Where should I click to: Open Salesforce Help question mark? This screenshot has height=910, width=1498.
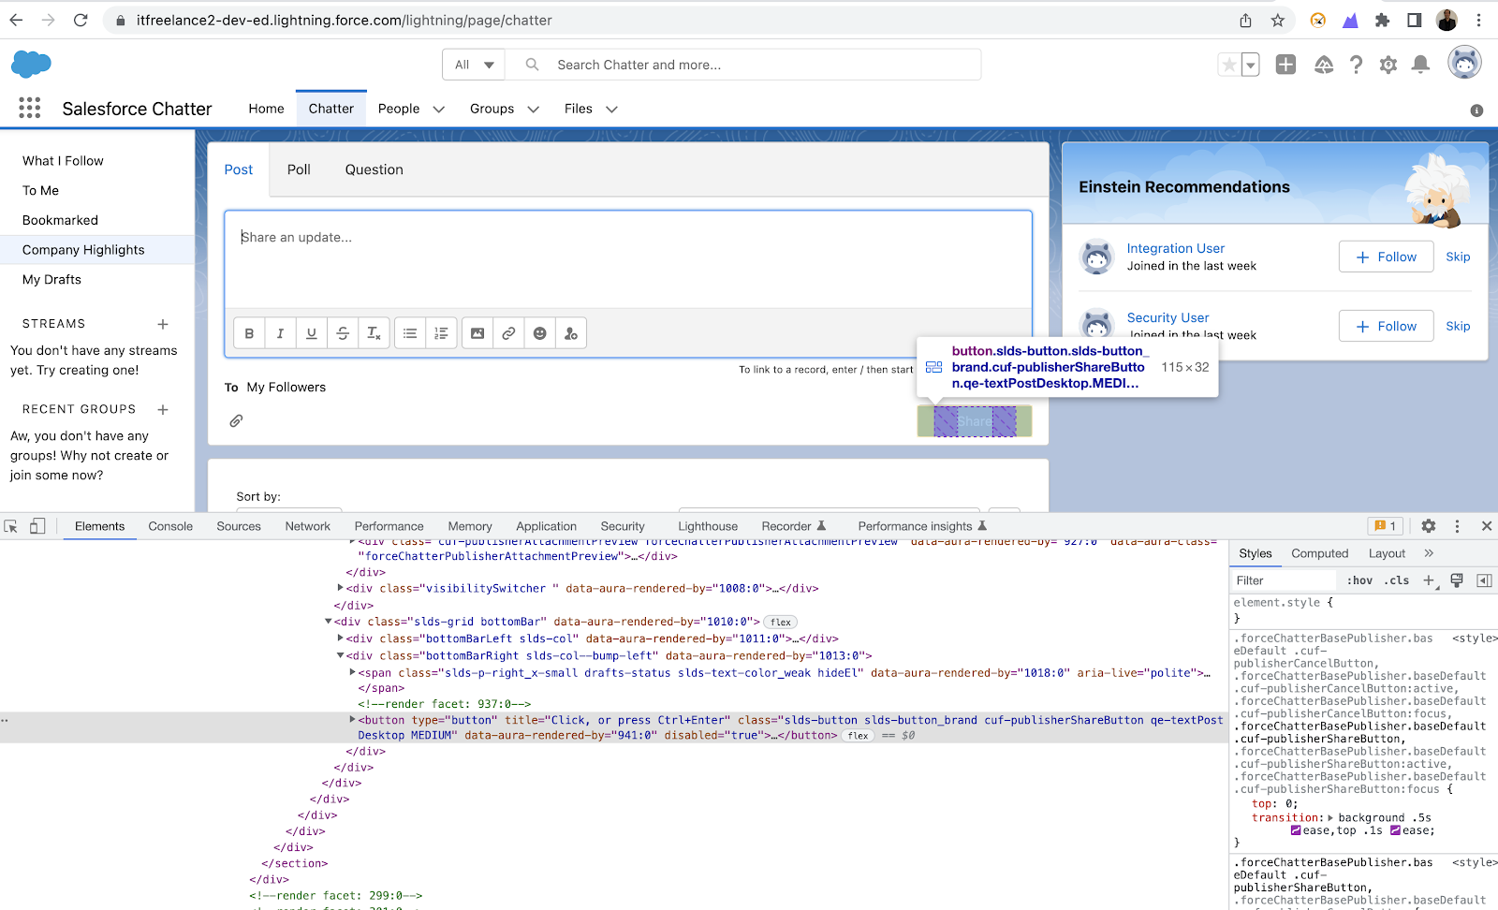coord(1356,65)
